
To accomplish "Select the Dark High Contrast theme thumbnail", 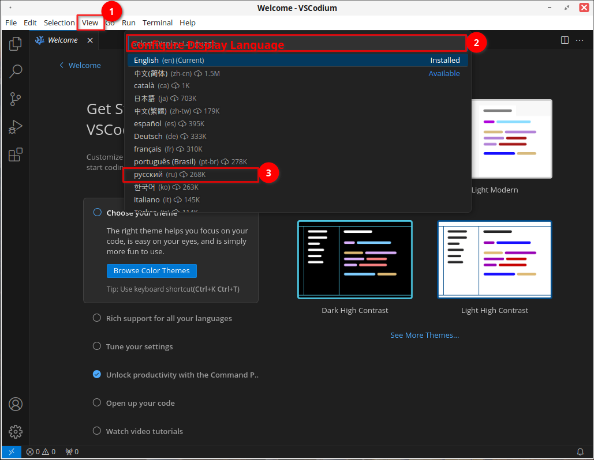I will (x=354, y=260).
